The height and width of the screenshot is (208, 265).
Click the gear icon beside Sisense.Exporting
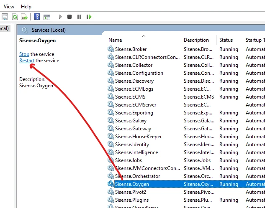point(111,112)
